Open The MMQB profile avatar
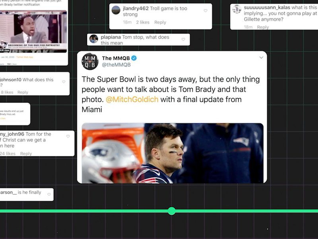Viewport: 318px width, 239px height. (x=90, y=61)
